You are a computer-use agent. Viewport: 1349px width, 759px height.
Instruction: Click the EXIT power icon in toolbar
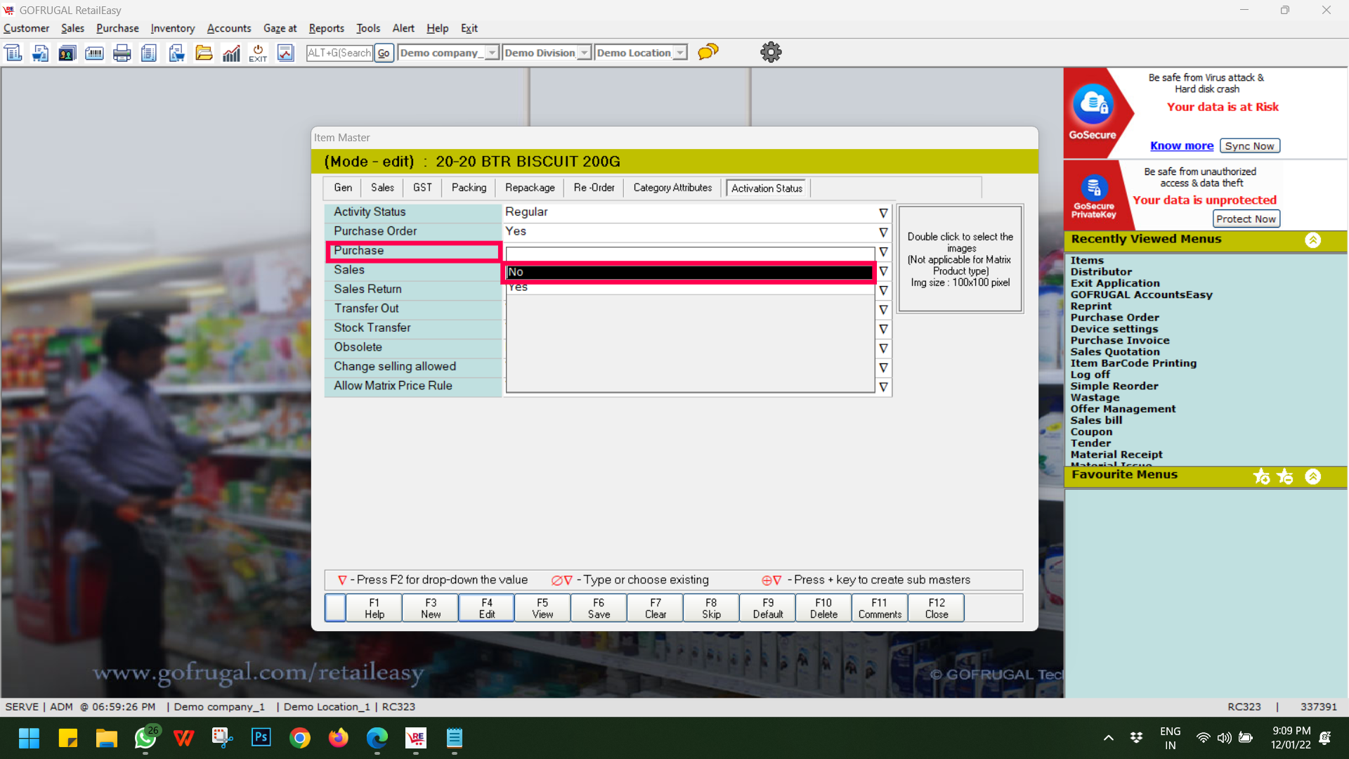tap(258, 53)
